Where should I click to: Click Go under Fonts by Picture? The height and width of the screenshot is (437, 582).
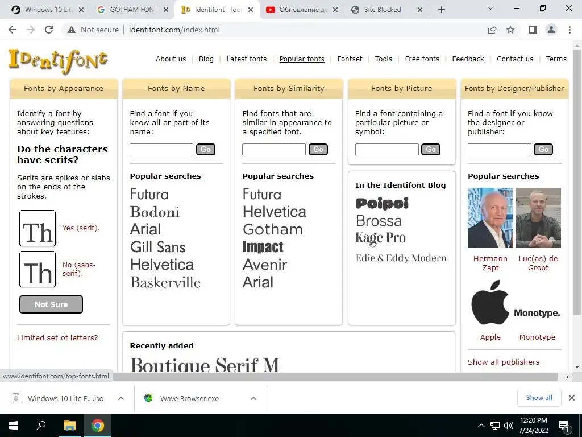coord(431,150)
